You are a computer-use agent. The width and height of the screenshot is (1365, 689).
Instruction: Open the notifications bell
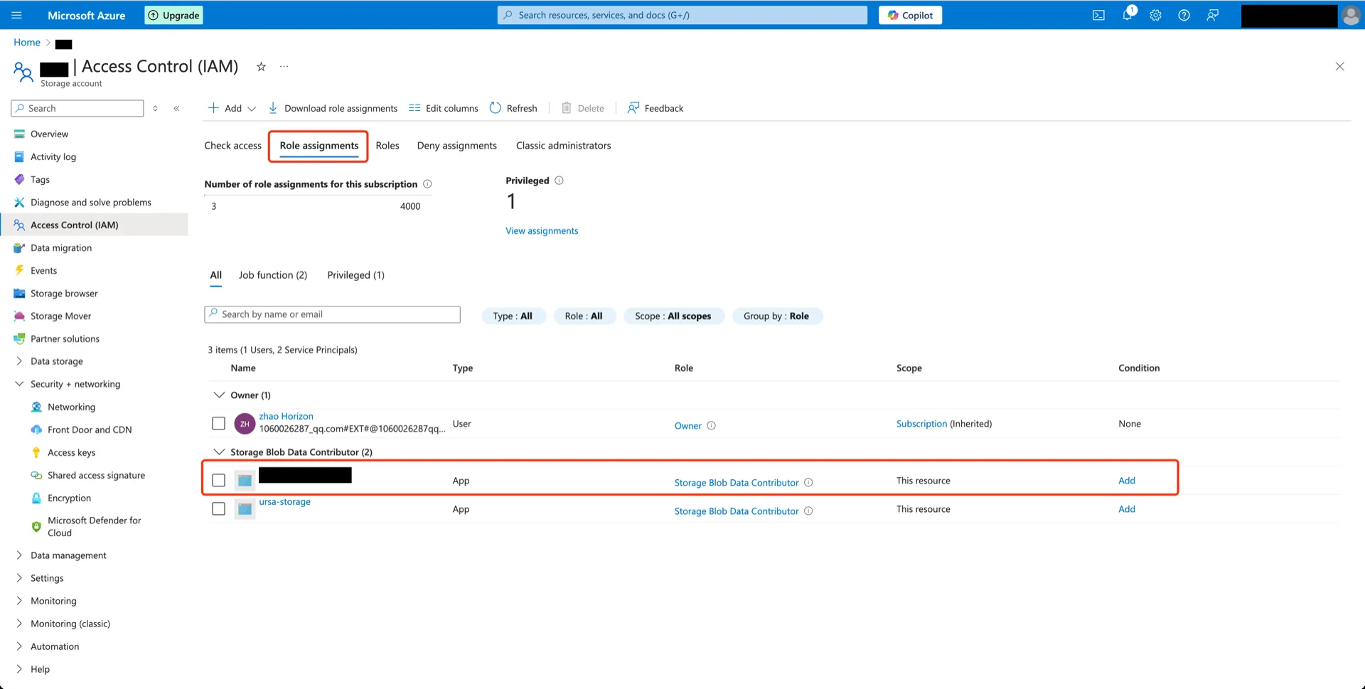(x=1128, y=15)
